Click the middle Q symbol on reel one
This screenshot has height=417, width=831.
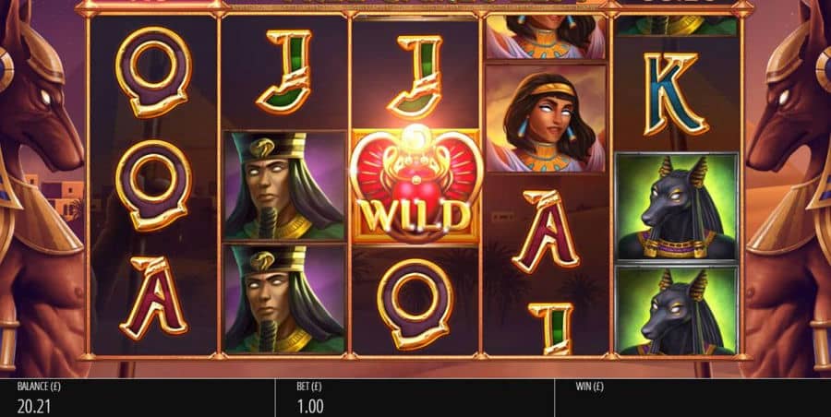153,185
